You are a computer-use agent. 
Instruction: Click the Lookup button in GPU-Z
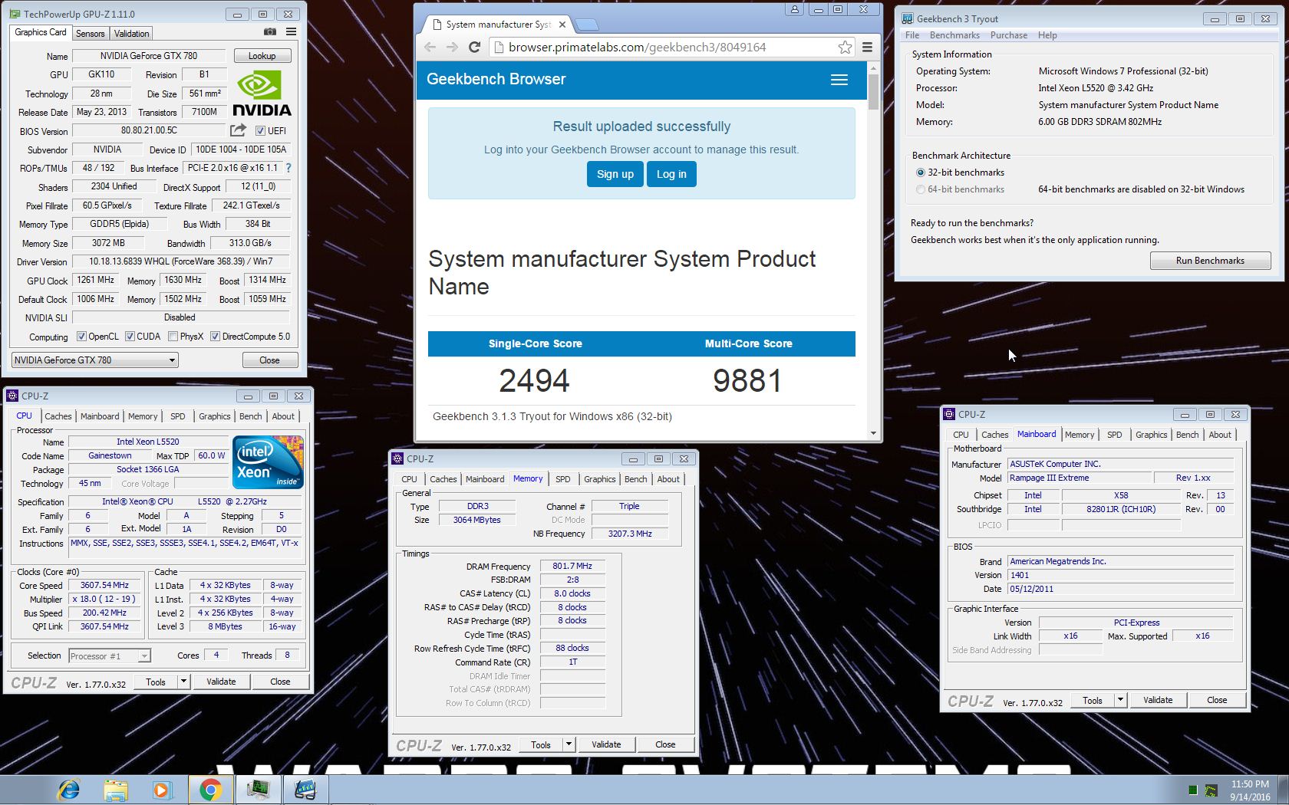262,56
